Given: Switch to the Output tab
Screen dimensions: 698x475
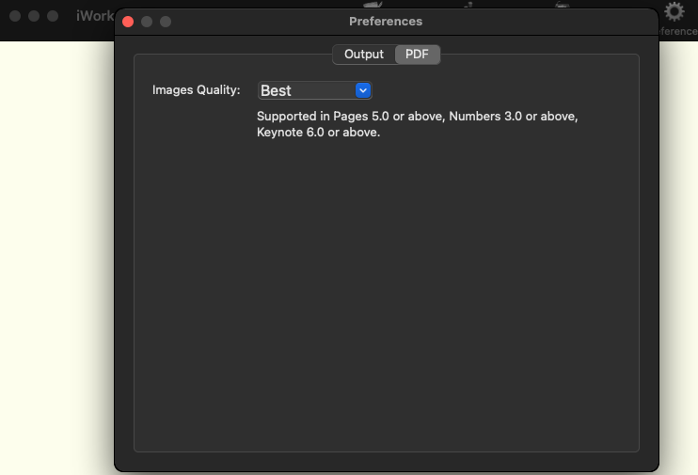Looking at the screenshot, I should (x=364, y=55).
